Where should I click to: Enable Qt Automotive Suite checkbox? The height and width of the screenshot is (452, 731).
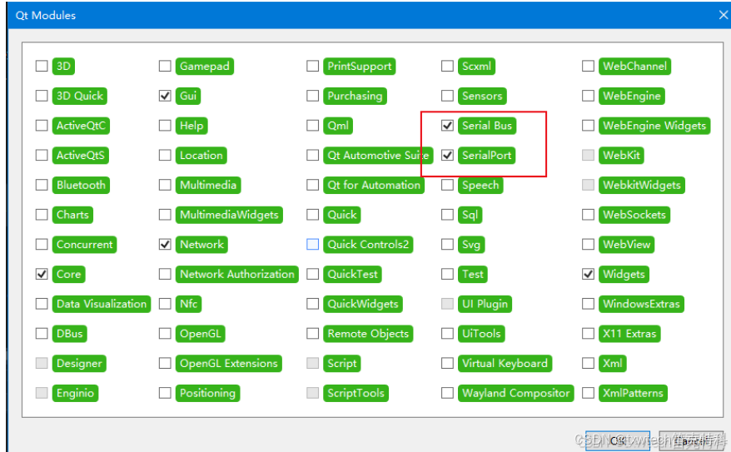(312, 155)
